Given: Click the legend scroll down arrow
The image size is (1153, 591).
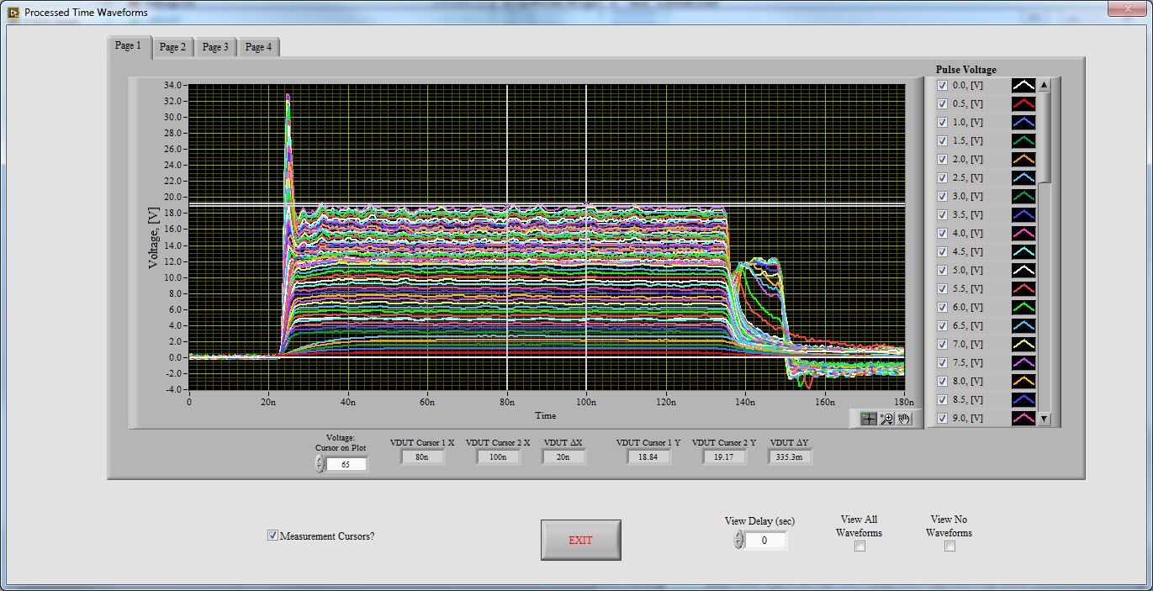Looking at the screenshot, I should [1045, 418].
